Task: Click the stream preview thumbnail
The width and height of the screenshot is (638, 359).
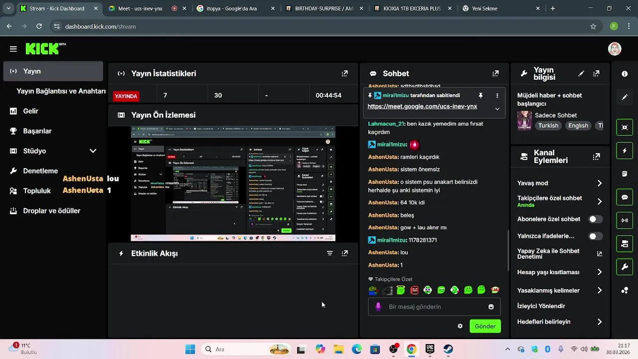Action: 233,184
